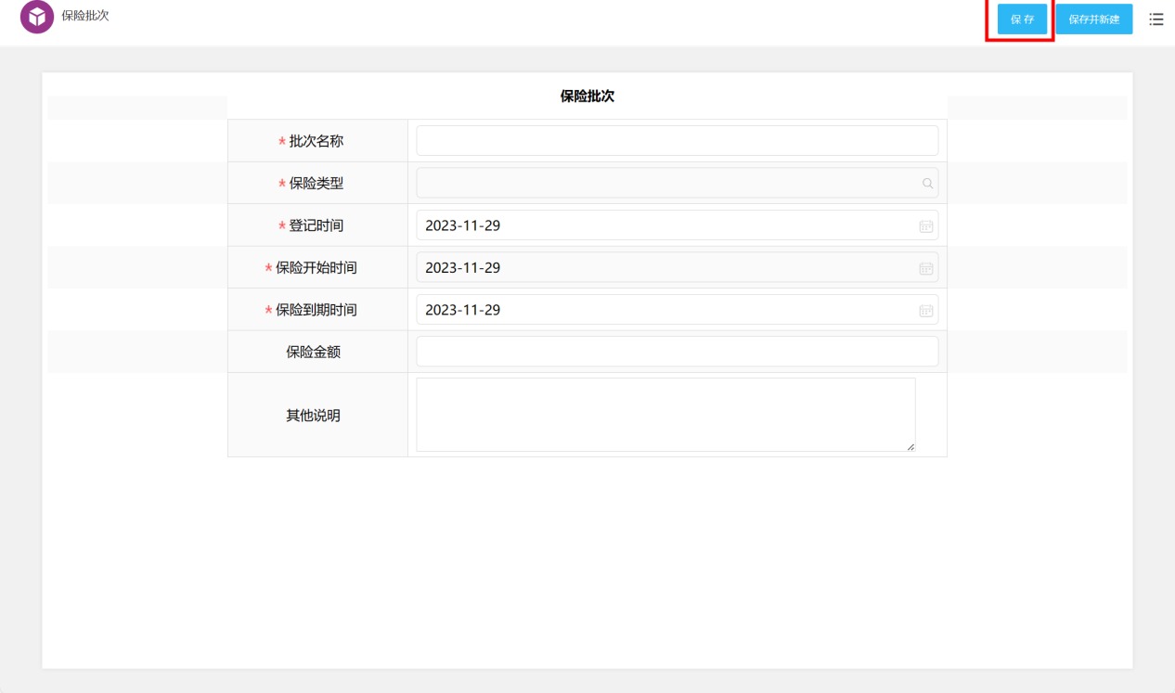
Task: Click the 登记时间 date field
Action: click(x=678, y=225)
